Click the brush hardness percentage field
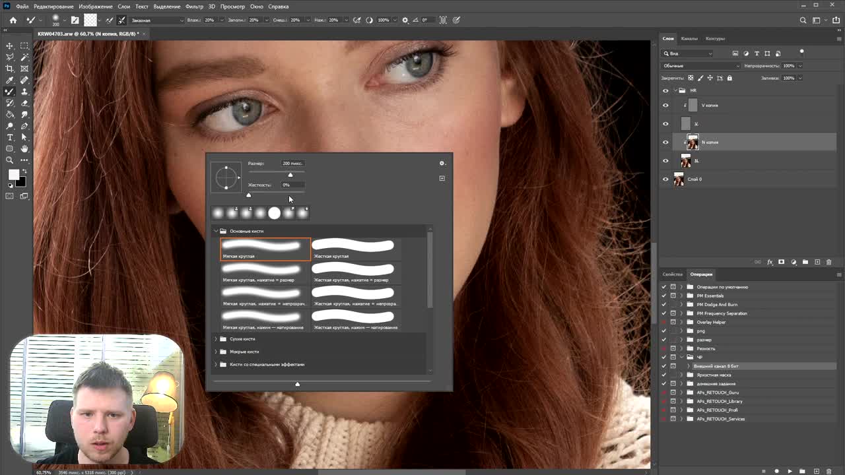This screenshot has height=475, width=845. pos(292,185)
